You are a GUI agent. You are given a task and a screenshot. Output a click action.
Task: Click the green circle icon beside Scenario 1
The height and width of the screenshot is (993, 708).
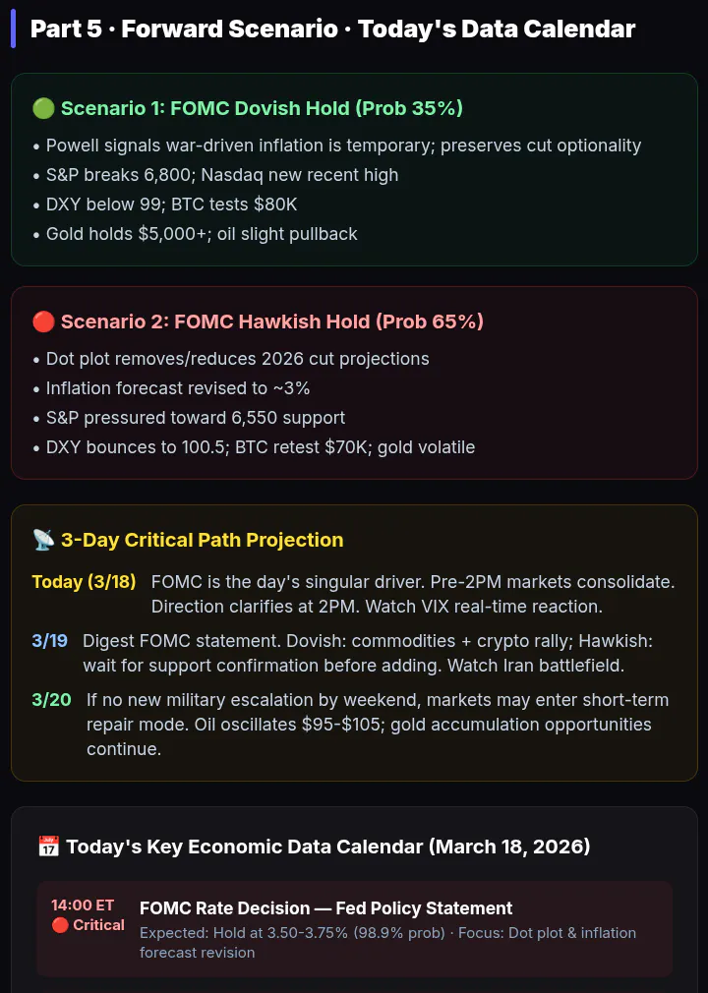coord(43,108)
